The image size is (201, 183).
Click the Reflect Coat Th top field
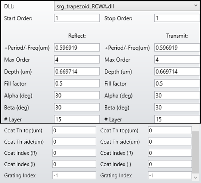[x=74, y=131]
